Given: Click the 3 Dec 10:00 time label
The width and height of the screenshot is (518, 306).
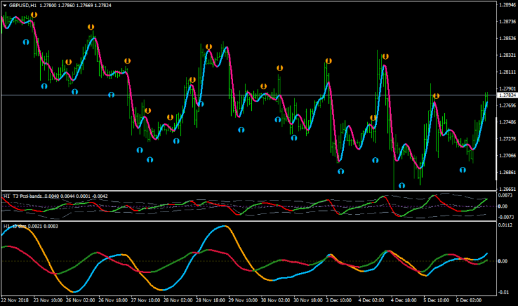Looking at the screenshot, I should pyautogui.click(x=339, y=300).
